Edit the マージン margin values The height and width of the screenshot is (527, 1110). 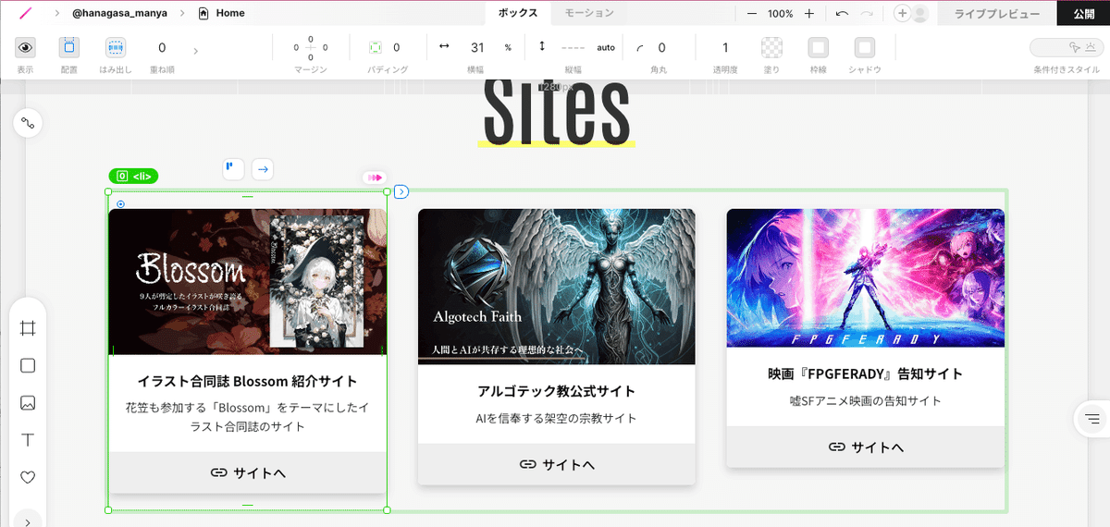pos(311,47)
